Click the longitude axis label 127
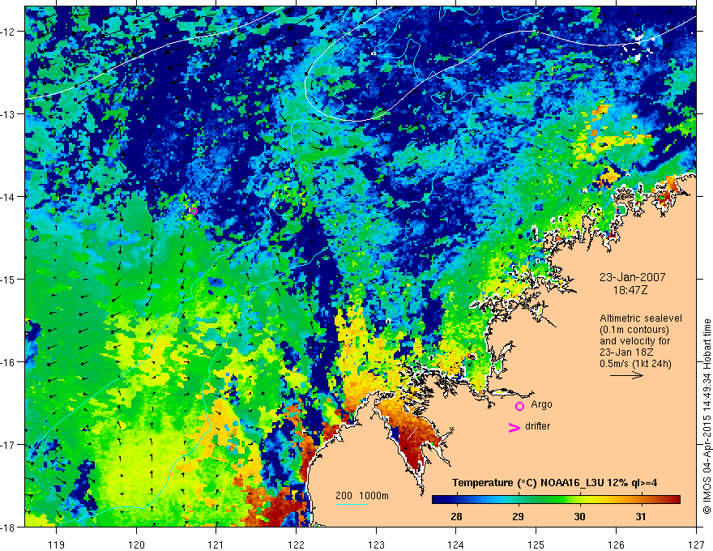 (x=696, y=545)
